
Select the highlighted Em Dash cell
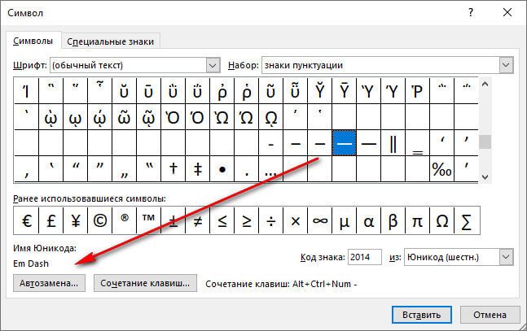[x=345, y=142]
